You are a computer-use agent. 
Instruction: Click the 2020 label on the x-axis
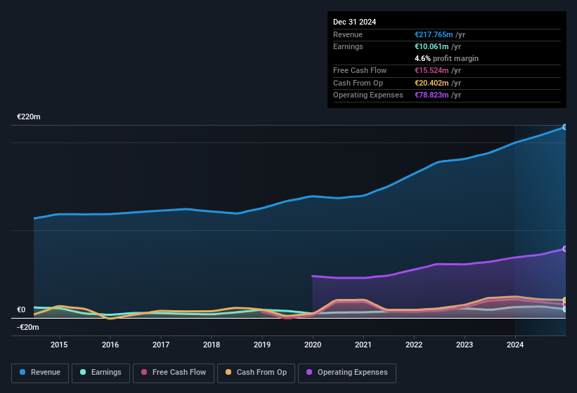pyautogui.click(x=313, y=345)
